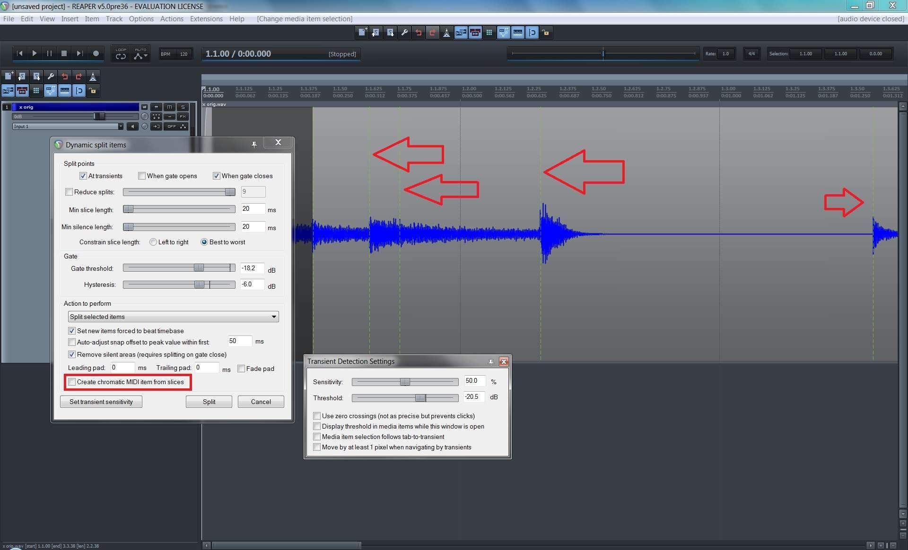Expand the 'Input 1' track input dropdown
908x550 pixels.
120,126
